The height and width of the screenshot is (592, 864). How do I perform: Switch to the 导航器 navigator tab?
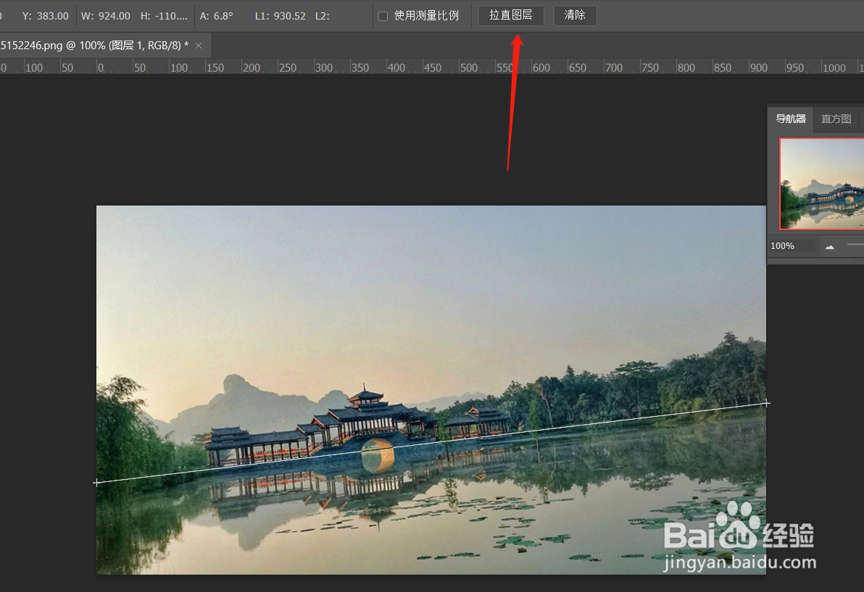pos(791,119)
